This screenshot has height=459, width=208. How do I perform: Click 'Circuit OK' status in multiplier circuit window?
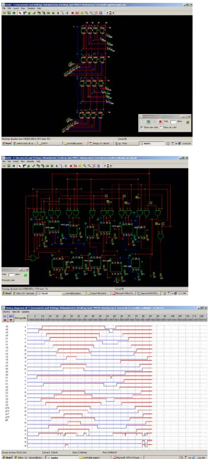pos(119,289)
